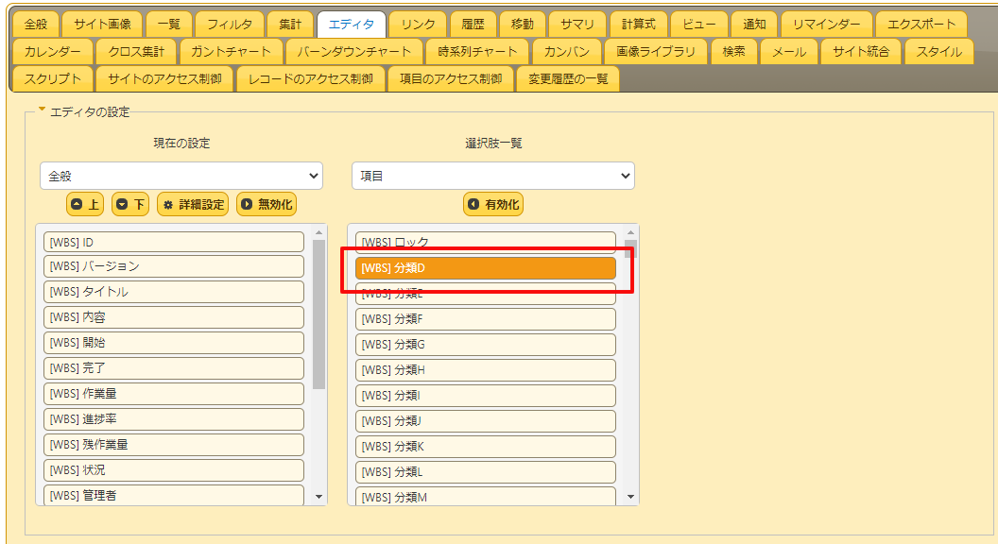Click 無効化 with the right arrow icon
The width and height of the screenshot is (998, 544).
(266, 204)
